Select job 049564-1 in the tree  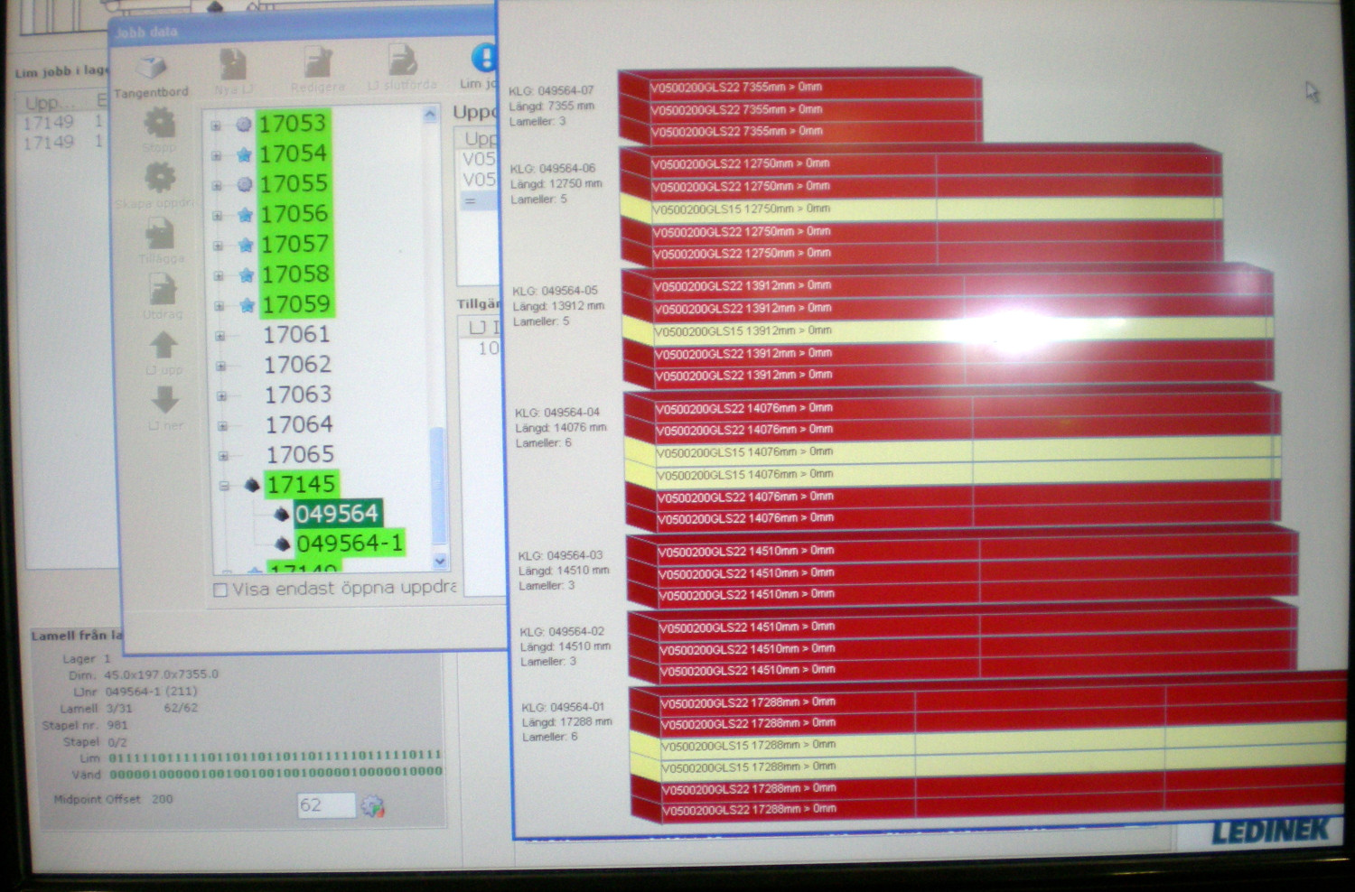pos(349,544)
